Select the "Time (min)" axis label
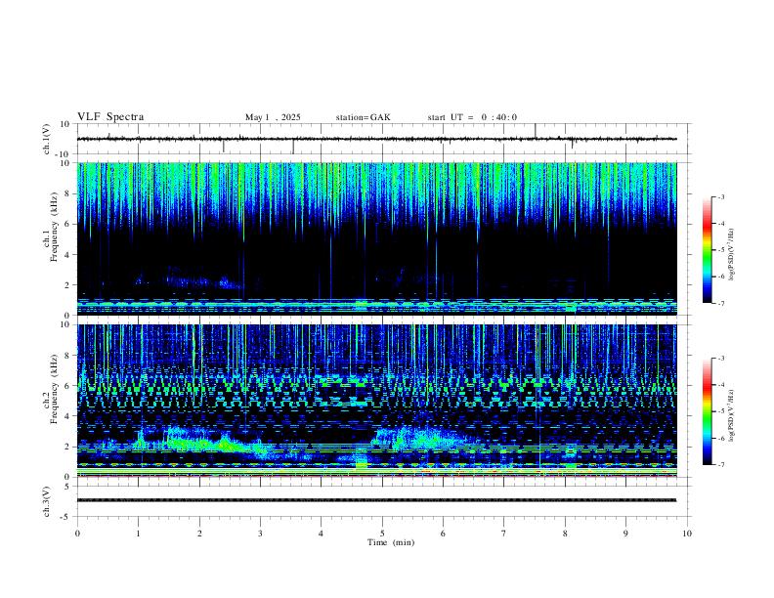 391,542
